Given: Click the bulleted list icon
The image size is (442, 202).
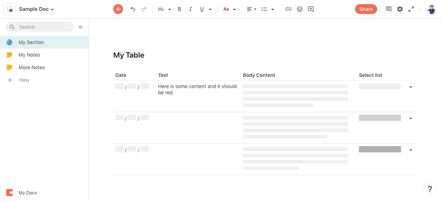Looking at the screenshot, I should click(265, 9).
